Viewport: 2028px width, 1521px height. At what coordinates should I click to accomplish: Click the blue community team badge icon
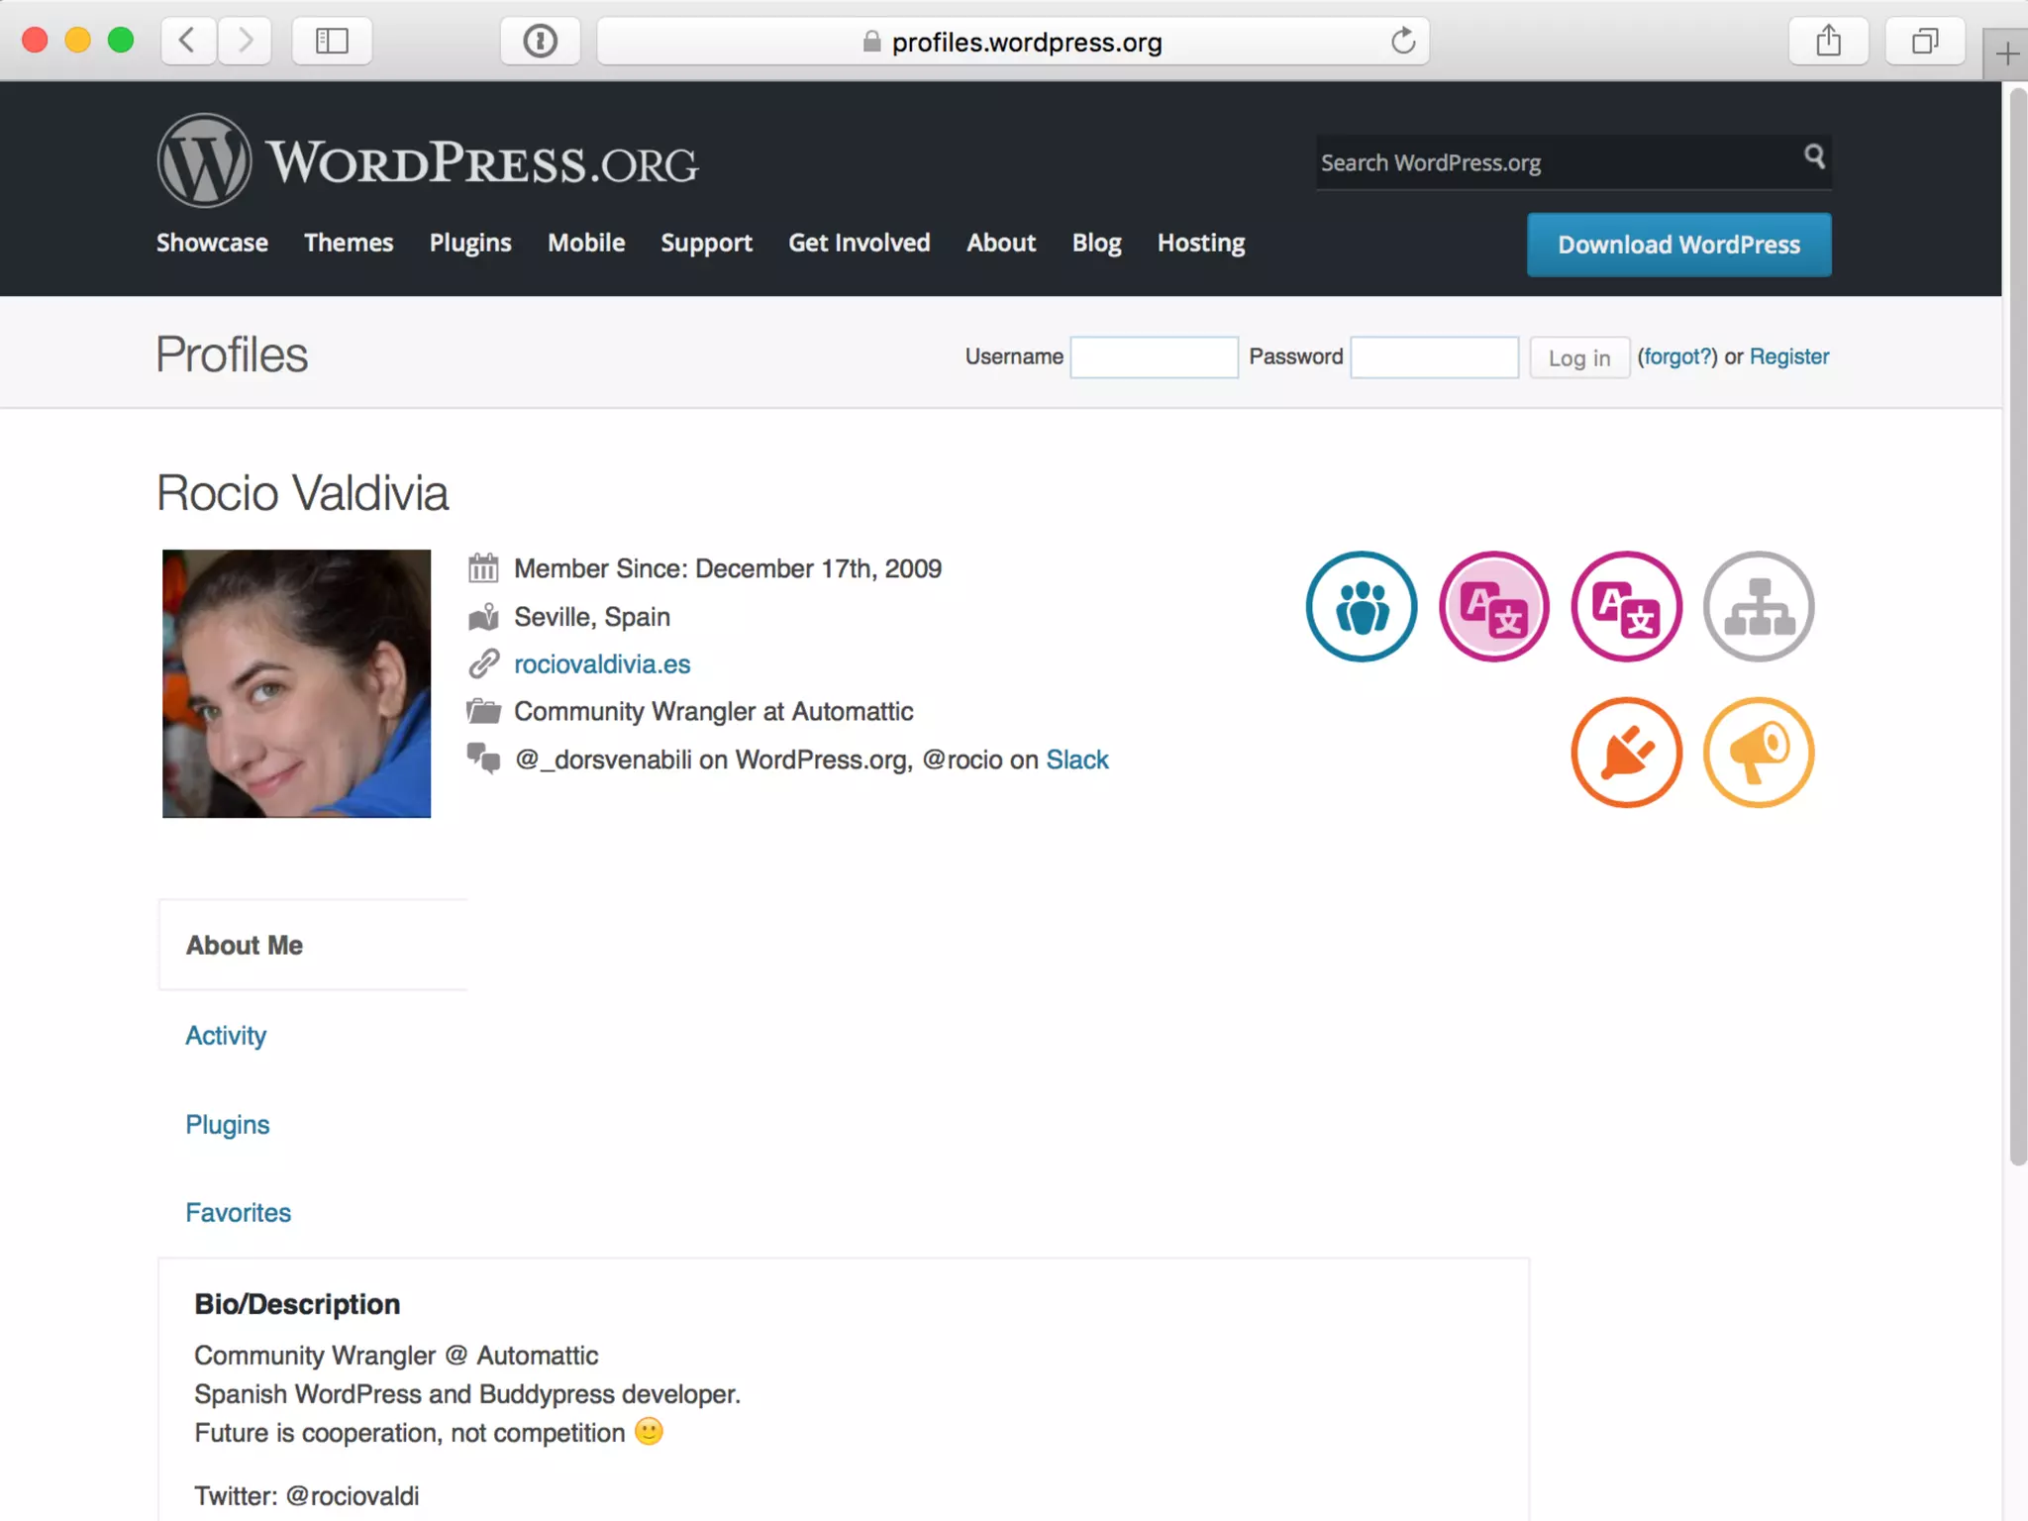pyautogui.click(x=1361, y=606)
